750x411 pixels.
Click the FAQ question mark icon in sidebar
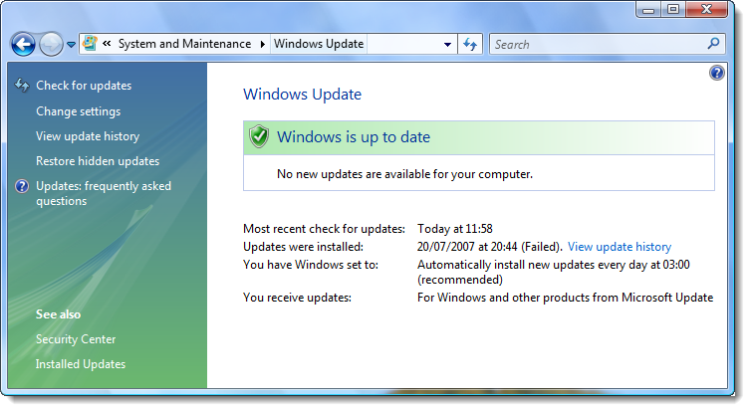coord(22,186)
